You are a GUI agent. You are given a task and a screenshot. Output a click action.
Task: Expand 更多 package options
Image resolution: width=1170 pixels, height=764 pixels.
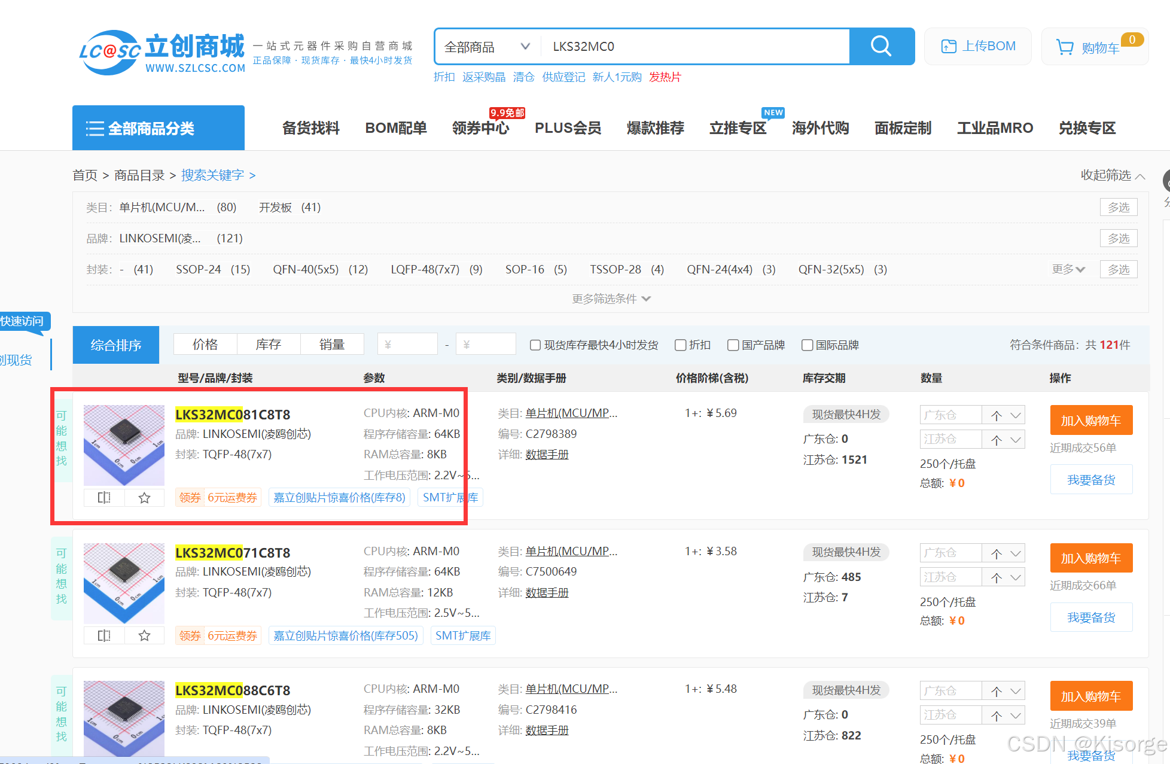coord(1068,269)
